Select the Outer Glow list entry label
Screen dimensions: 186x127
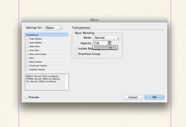pos(35,46)
